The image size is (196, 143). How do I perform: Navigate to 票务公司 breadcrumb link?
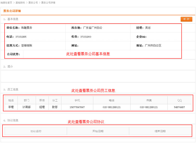click(33, 3)
